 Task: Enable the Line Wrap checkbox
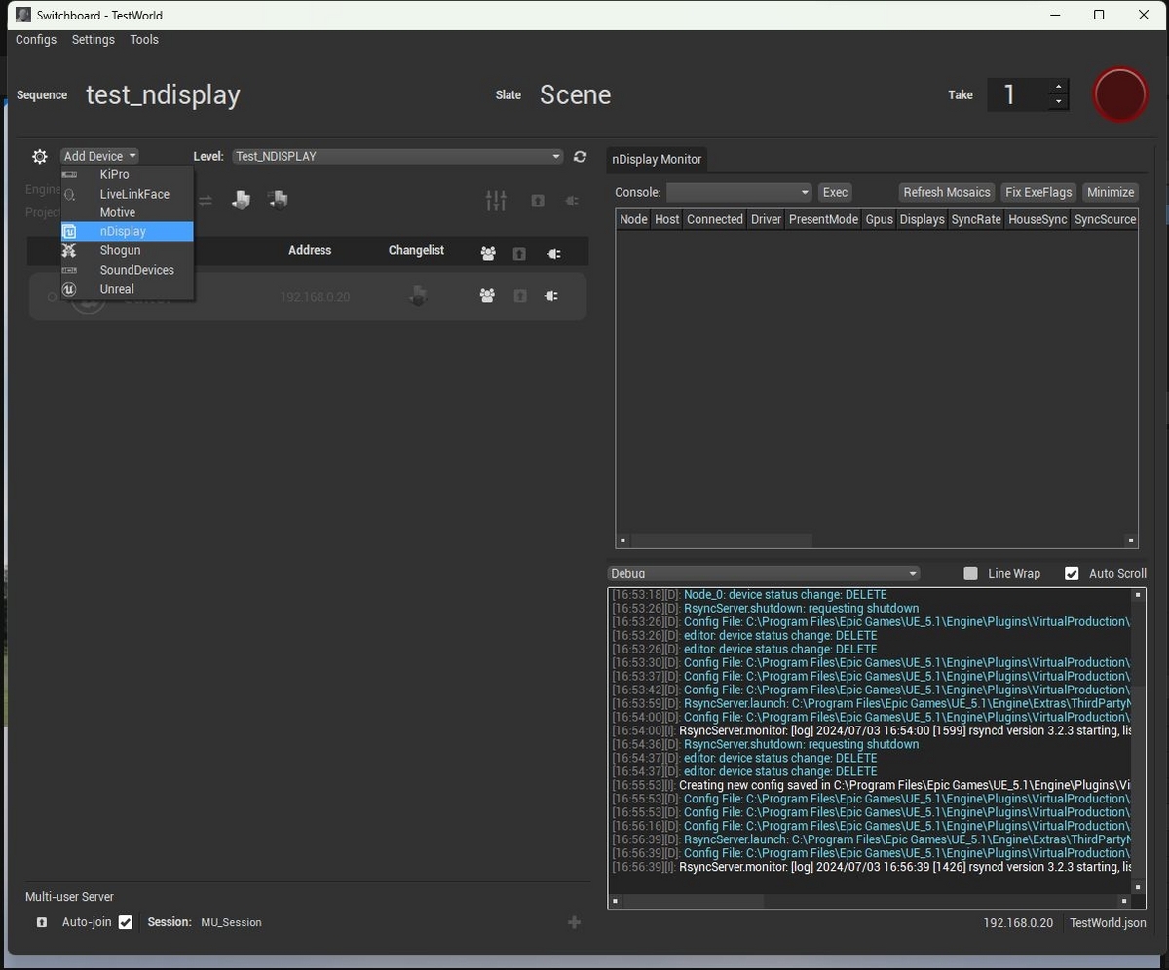[970, 574]
